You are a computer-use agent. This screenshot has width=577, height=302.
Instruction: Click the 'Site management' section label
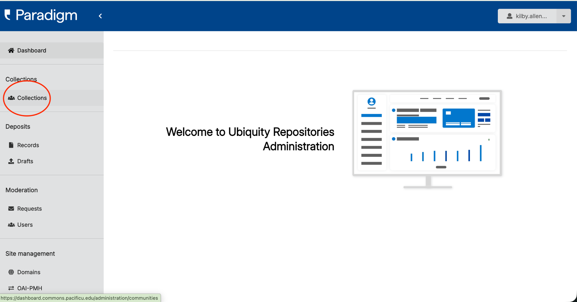click(30, 254)
